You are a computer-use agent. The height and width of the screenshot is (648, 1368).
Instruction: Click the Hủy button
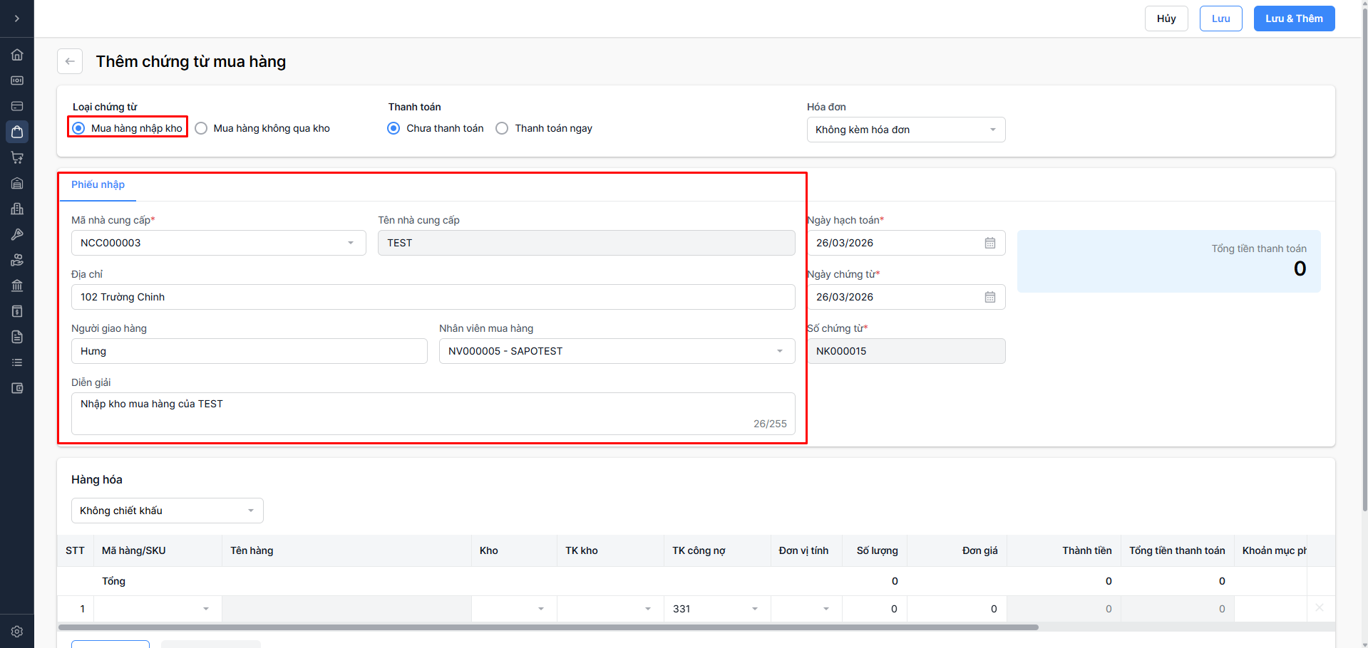(x=1166, y=19)
